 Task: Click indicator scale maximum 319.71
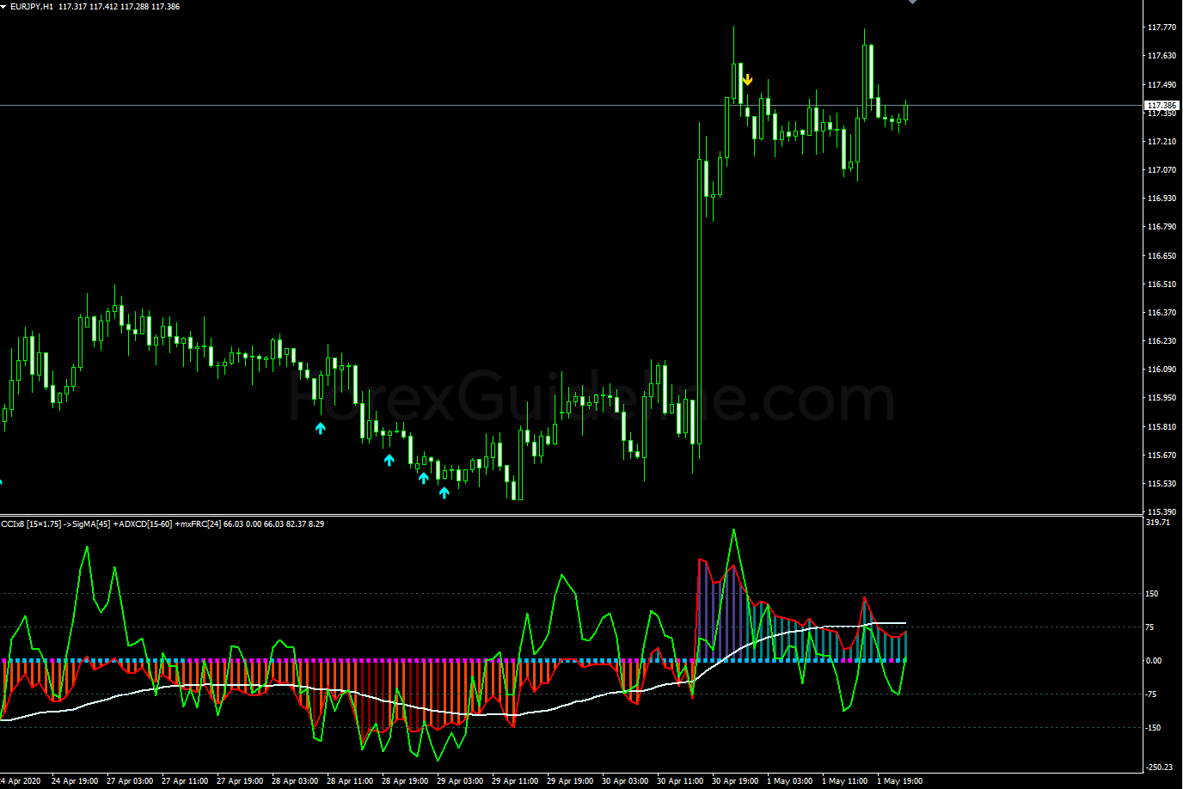[x=1158, y=523]
